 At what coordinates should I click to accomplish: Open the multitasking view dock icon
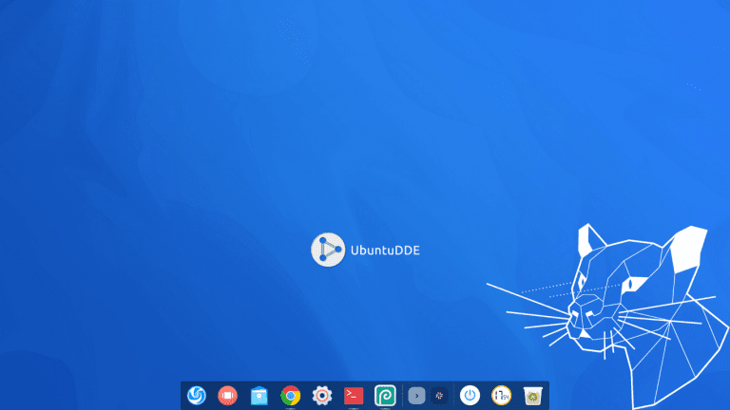(x=228, y=396)
